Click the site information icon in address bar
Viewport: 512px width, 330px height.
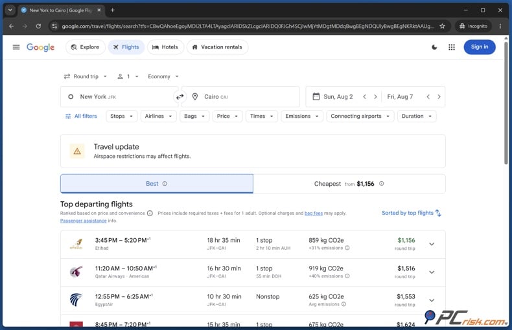click(54, 26)
